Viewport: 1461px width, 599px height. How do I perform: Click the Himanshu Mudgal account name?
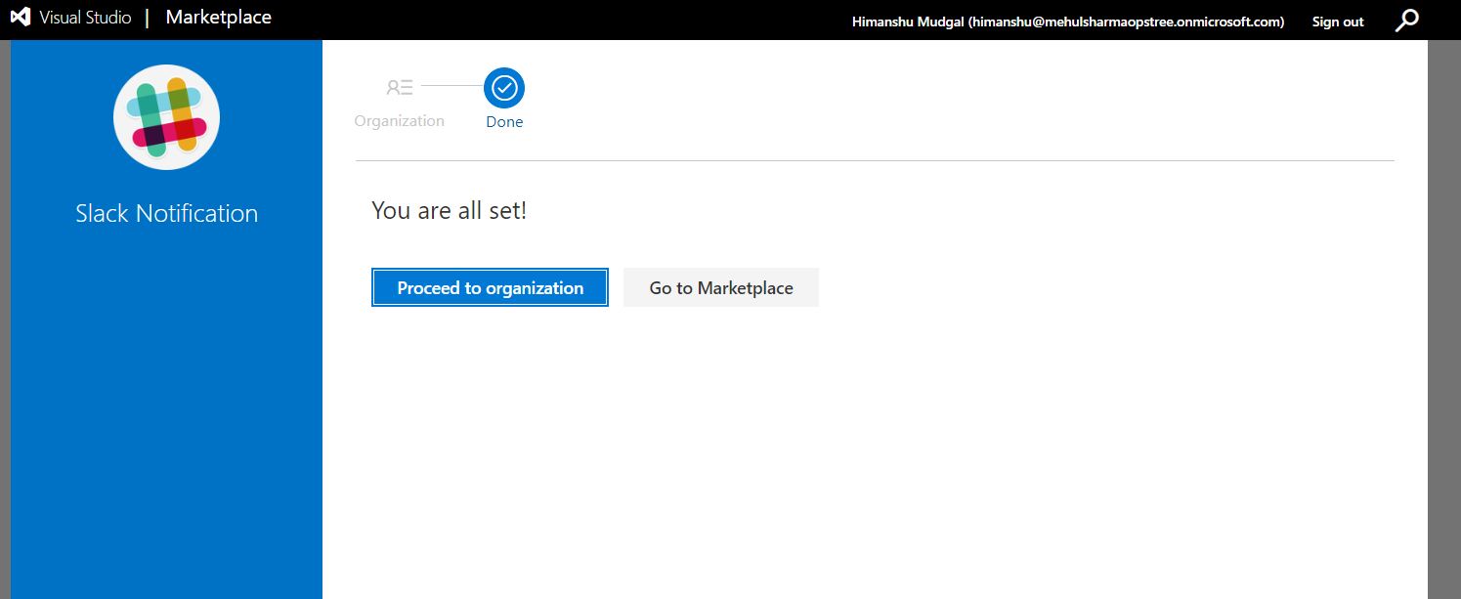[x=1068, y=21]
